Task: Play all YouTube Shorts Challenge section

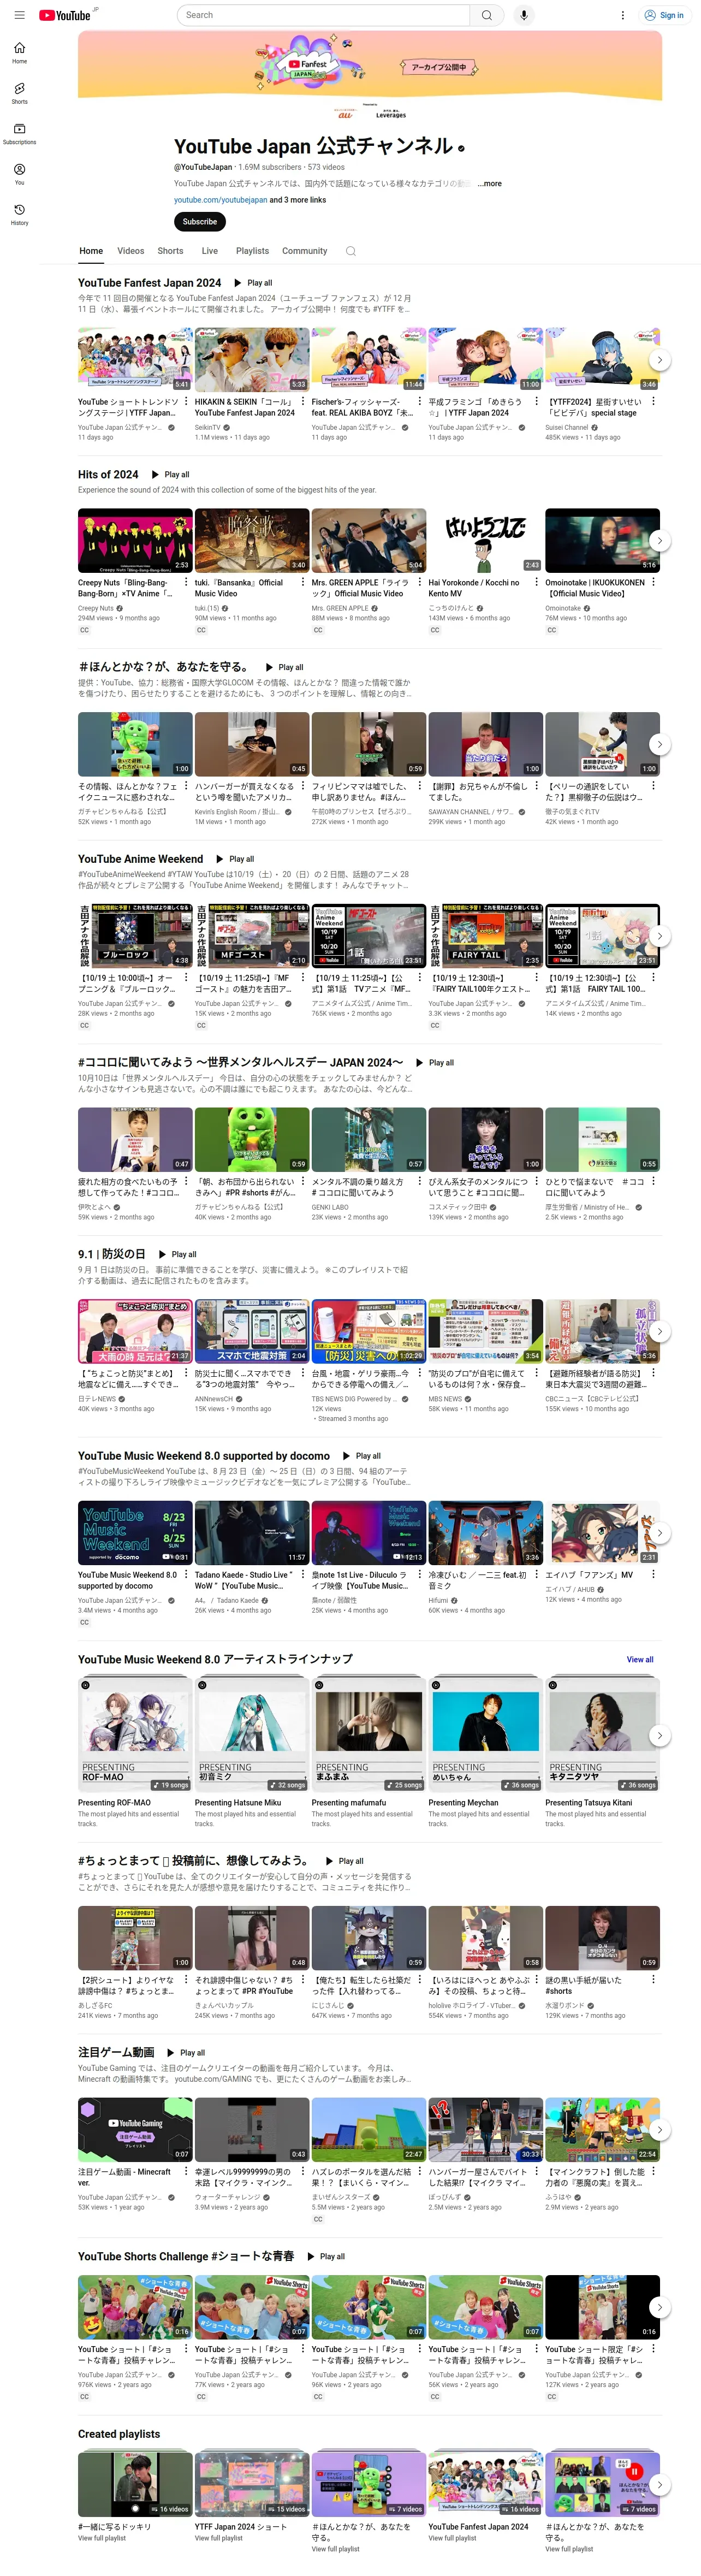Action: pyautogui.click(x=326, y=2256)
